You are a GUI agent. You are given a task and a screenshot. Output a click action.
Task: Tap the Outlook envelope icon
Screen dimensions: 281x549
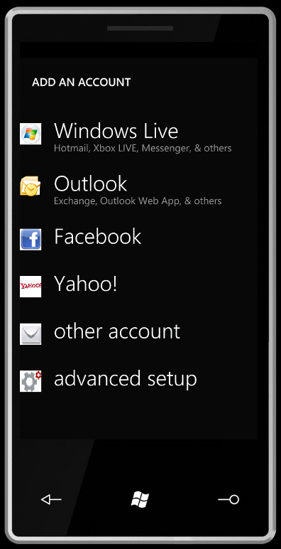[31, 186]
